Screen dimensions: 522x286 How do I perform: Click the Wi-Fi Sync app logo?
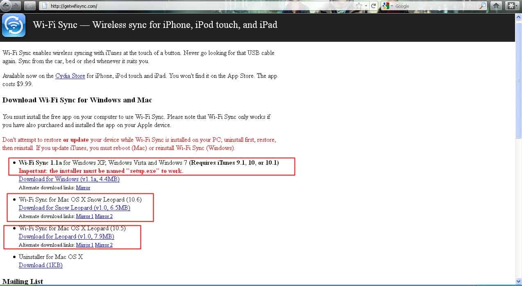14,25
